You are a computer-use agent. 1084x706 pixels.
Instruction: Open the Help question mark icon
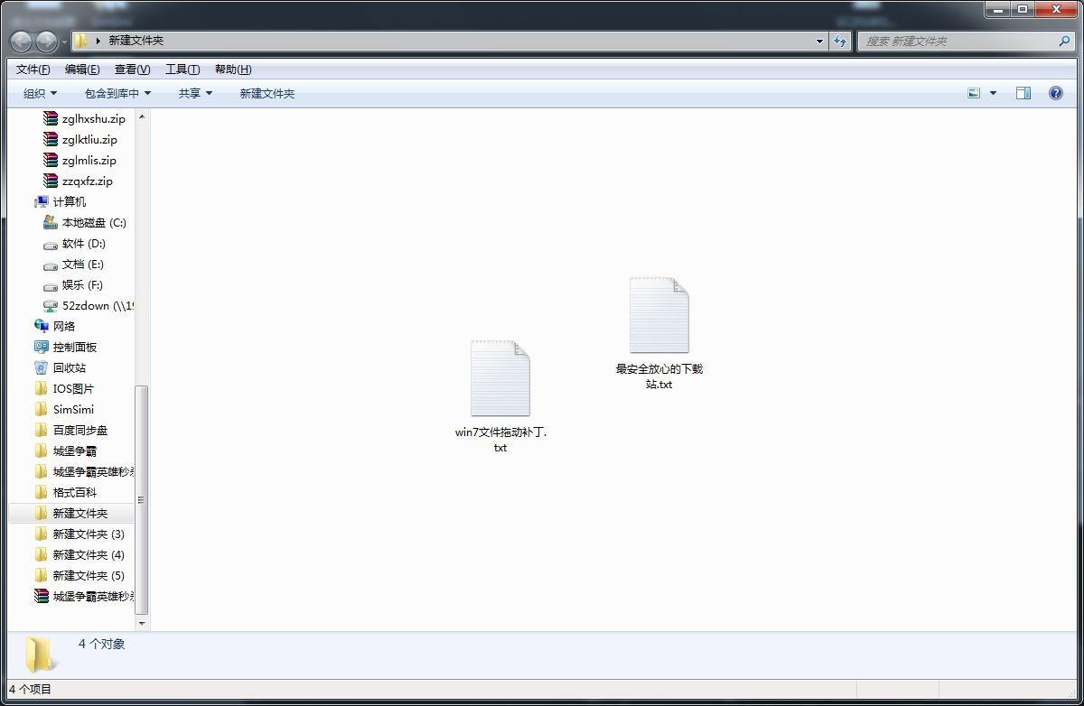click(1055, 93)
